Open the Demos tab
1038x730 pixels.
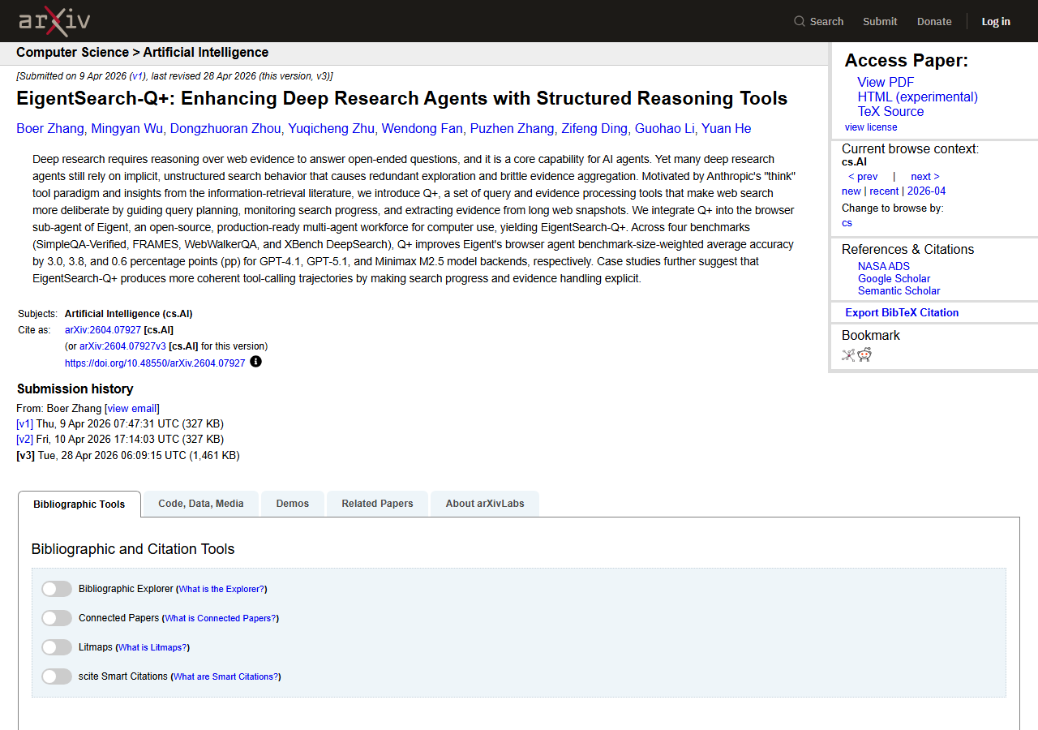click(x=293, y=504)
